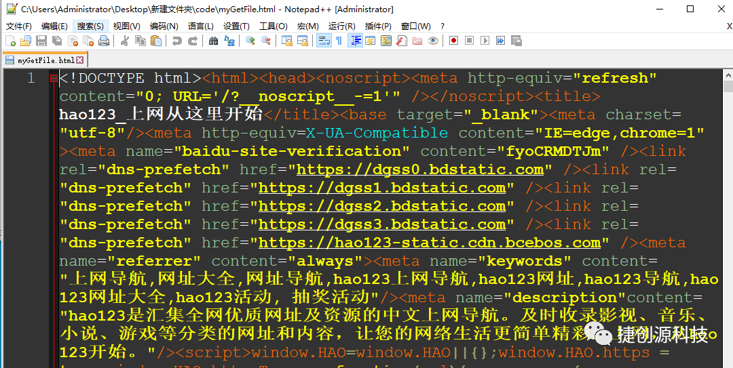This screenshot has width=733, height=368.
Task: Click the Replace toolbar icon
Action: (229, 41)
